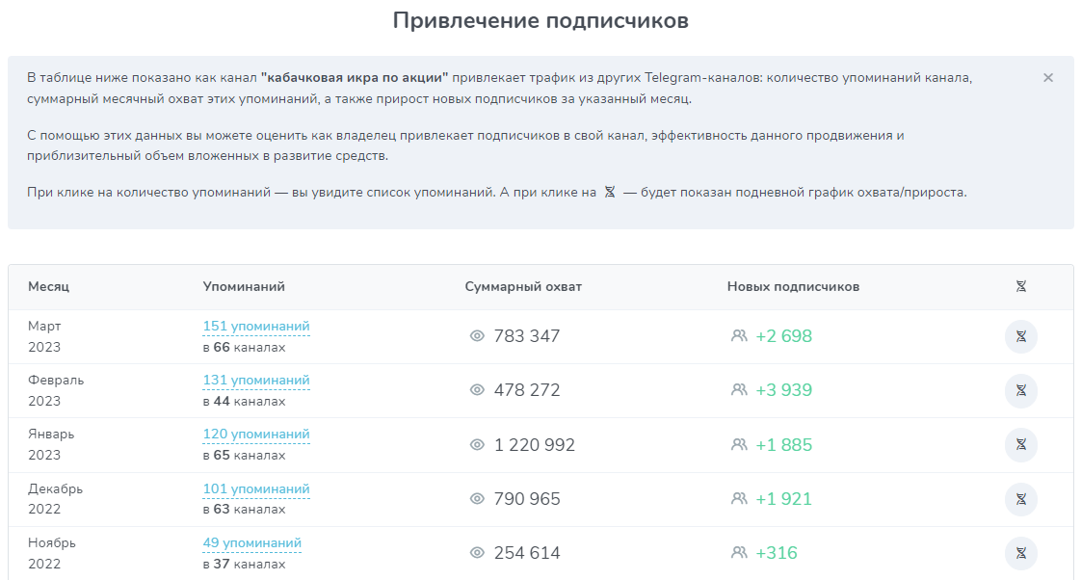View the 120 упоминаний list
The image size is (1081, 580).
click(x=256, y=435)
